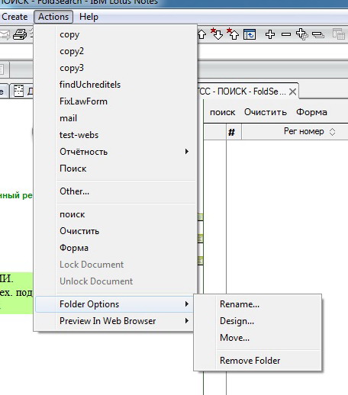Select findUchreditels action
348x395 pixels.
coord(90,85)
